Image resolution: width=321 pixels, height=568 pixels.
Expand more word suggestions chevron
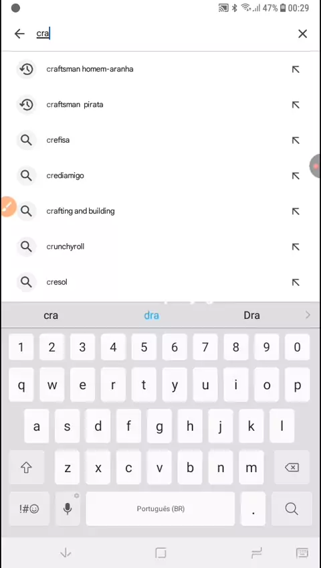308,315
